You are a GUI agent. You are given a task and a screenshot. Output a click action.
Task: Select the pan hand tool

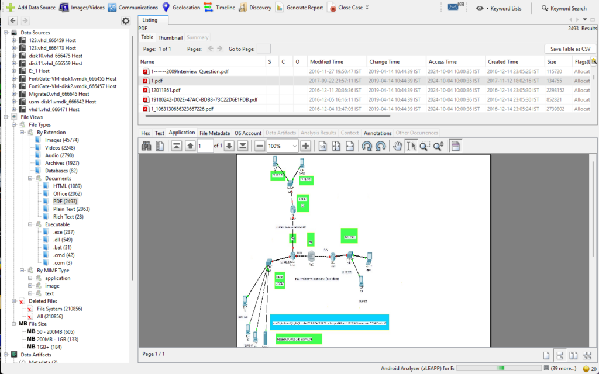pos(397,146)
